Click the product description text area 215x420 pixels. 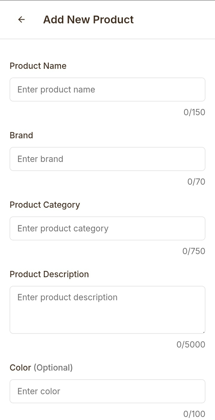click(x=107, y=310)
